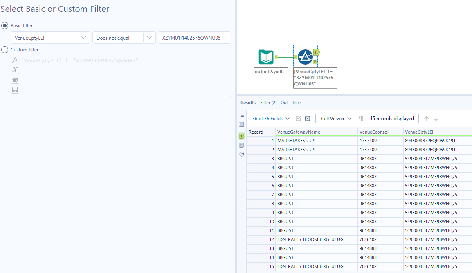
Task: Click the XZYM01I1402576QWNU05 value field
Action: click(194, 37)
